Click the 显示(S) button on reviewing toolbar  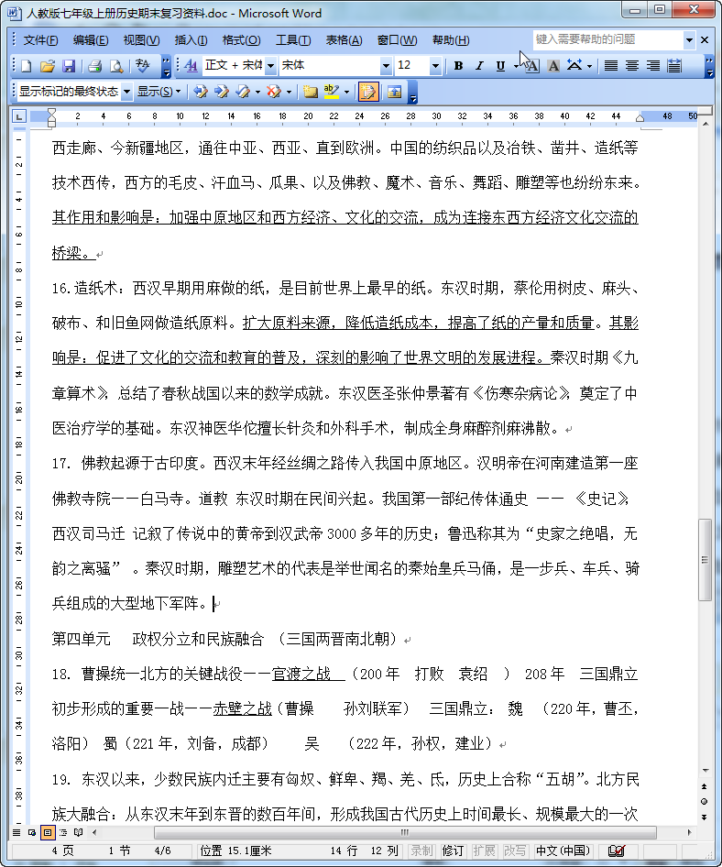[158, 92]
